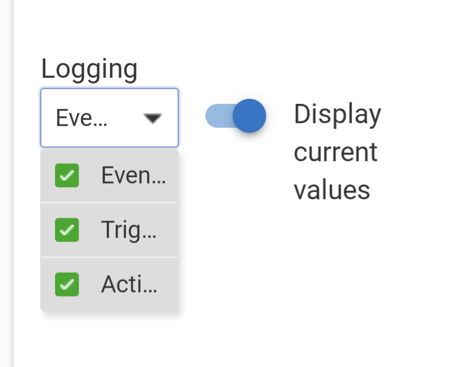Uncheck the Trig... option in the dropdown list
473x367 pixels.
(x=66, y=230)
